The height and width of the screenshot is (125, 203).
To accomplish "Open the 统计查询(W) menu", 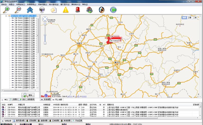I will click(x=54, y=4).
